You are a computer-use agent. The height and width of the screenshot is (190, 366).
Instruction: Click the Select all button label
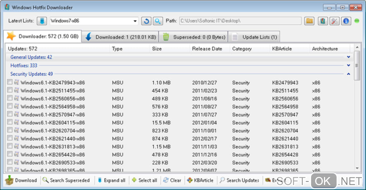[x=148, y=180]
